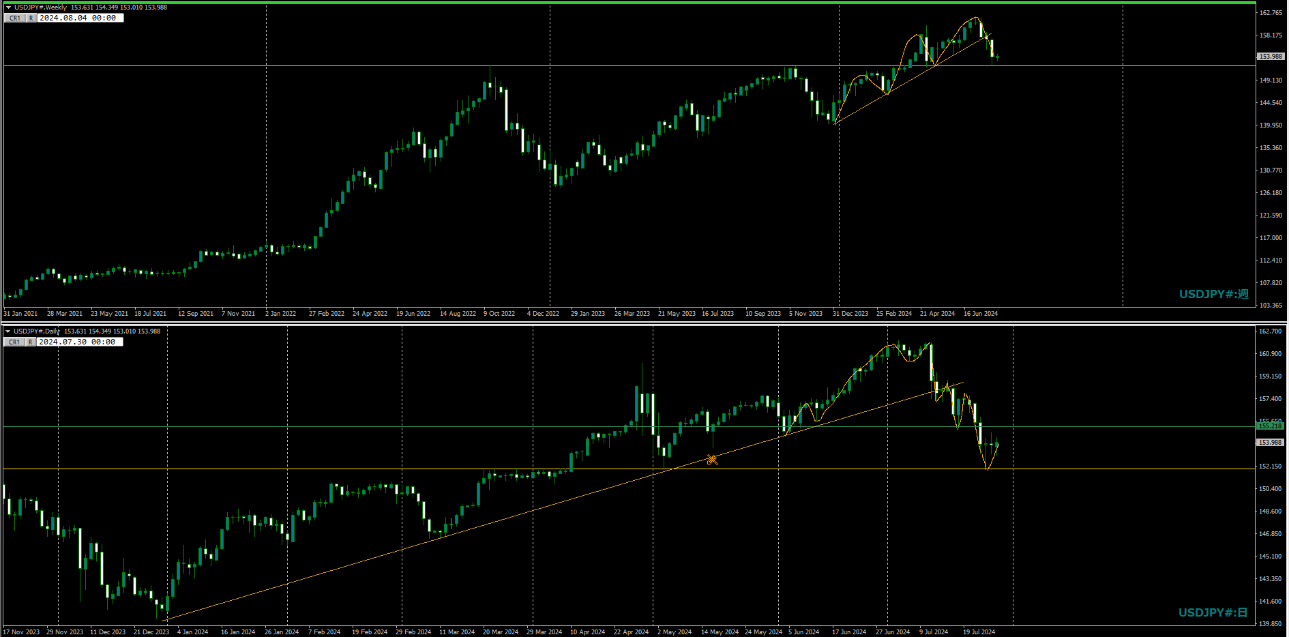The image size is (1289, 637).
Task: Click the 11 Mar 2024 date on Daily axis
Action: [x=457, y=632]
